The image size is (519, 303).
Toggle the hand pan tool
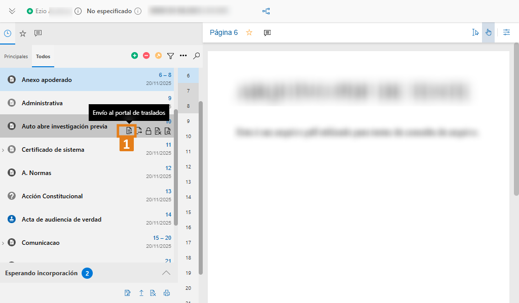tap(488, 32)
